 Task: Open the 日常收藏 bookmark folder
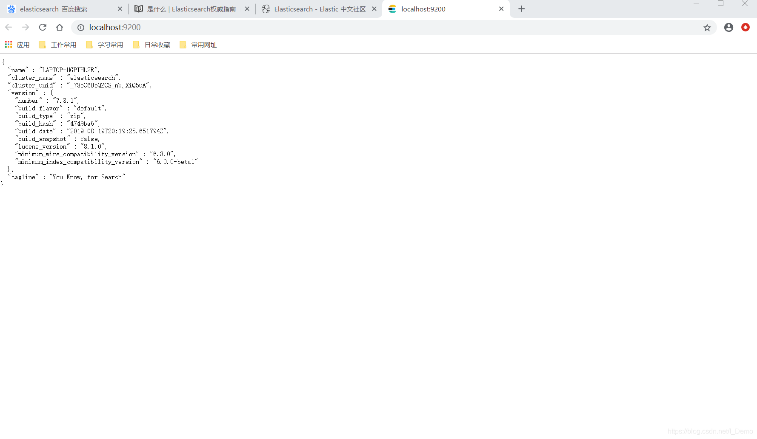point(151,45)
